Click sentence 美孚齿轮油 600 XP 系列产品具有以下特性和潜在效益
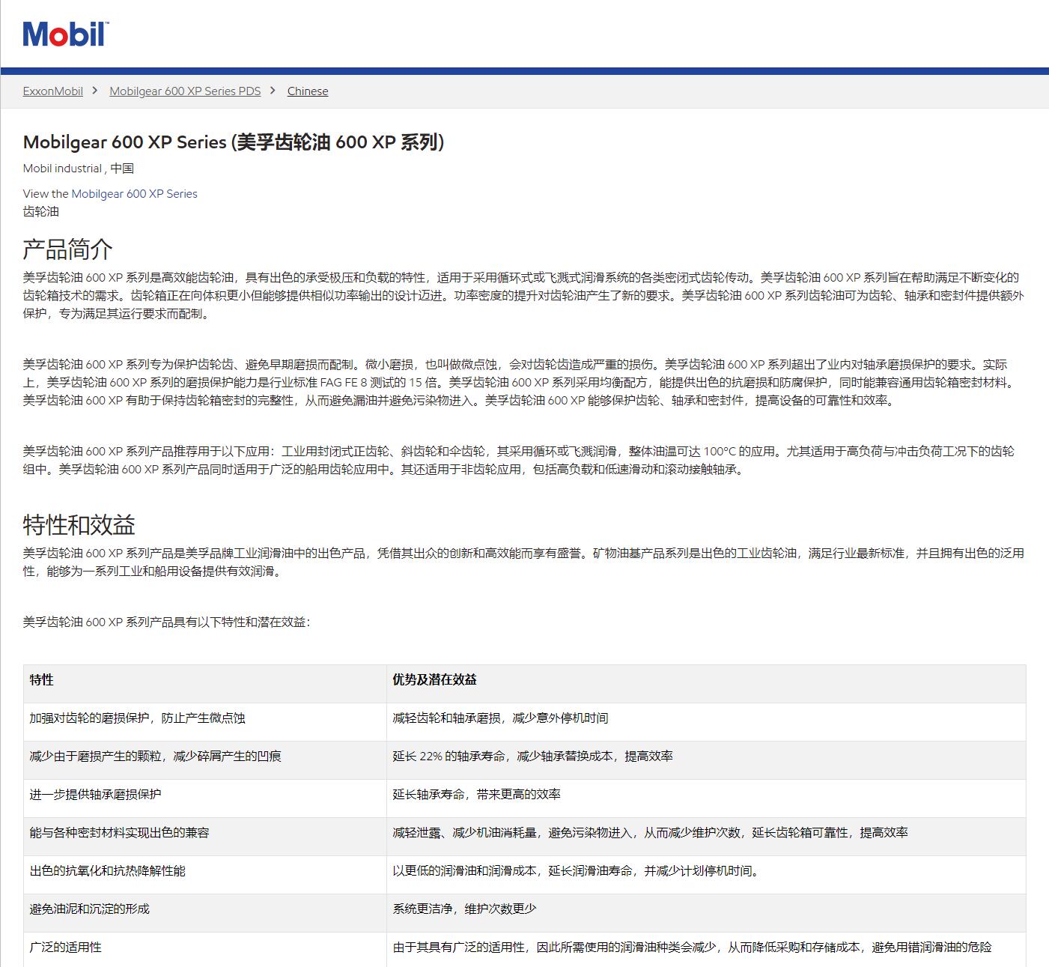 point(166,622)
